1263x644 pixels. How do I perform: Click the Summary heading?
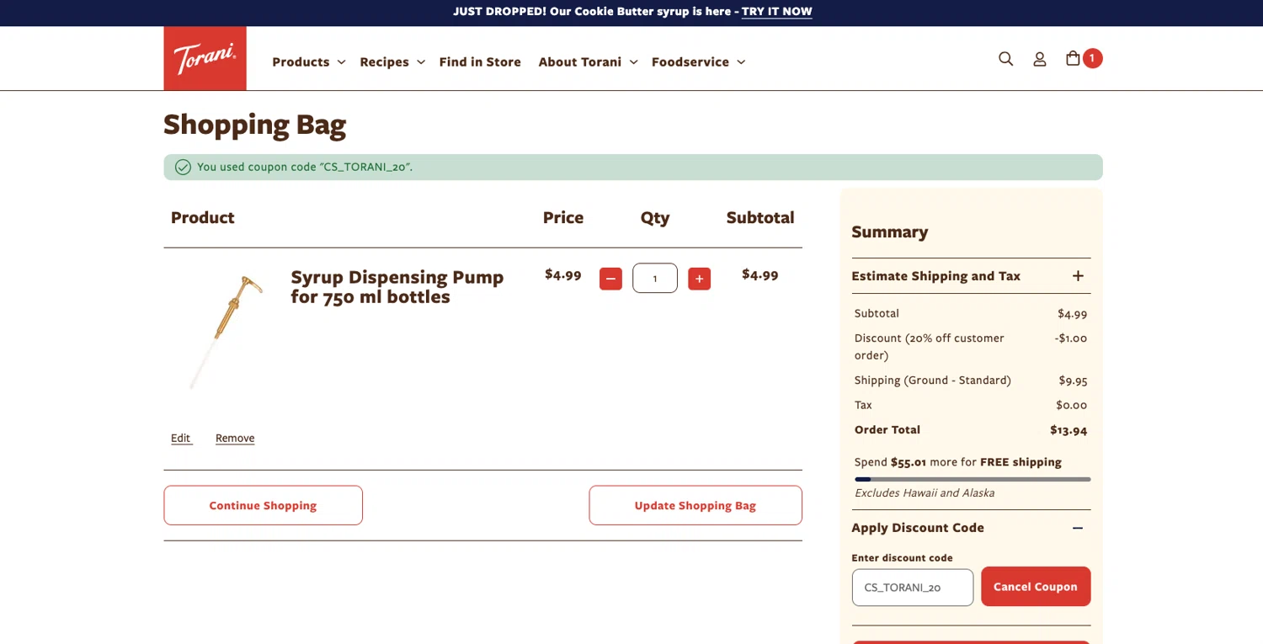pos(889,232)
